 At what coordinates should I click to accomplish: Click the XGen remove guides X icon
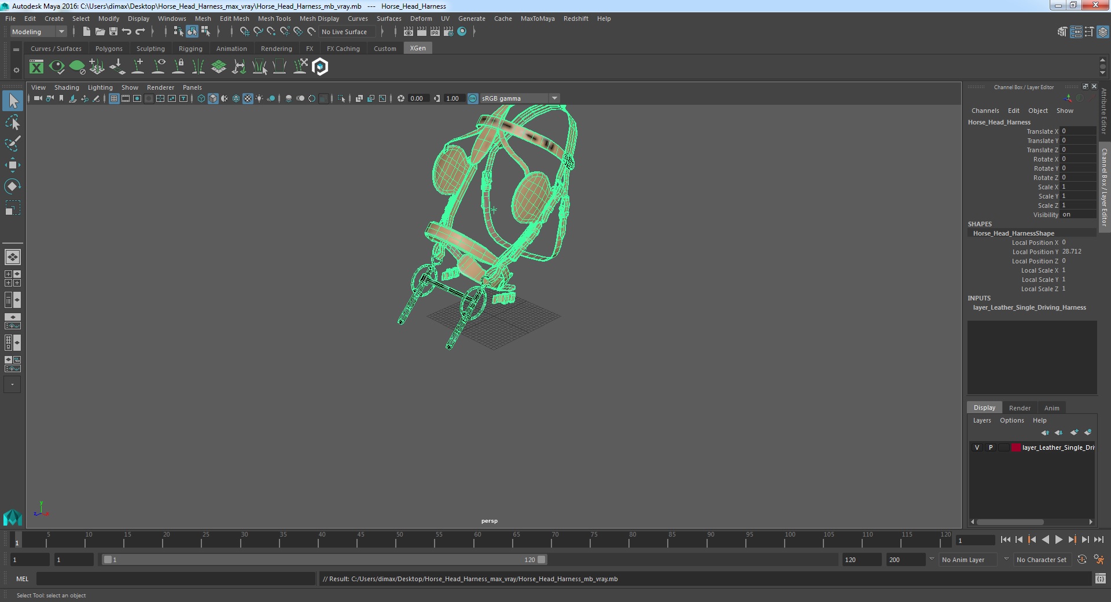coord(300,67)
